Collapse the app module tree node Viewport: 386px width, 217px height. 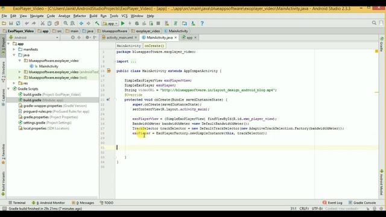(8, 44)
